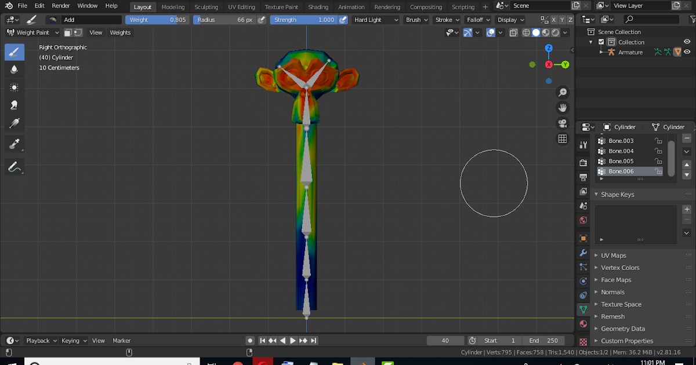Activate the Gradient weight tool
Viewport: 696px width, 365px height.
[14, 122]
